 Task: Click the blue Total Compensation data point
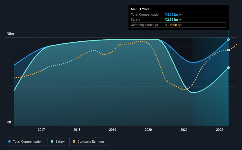(228, 40)
